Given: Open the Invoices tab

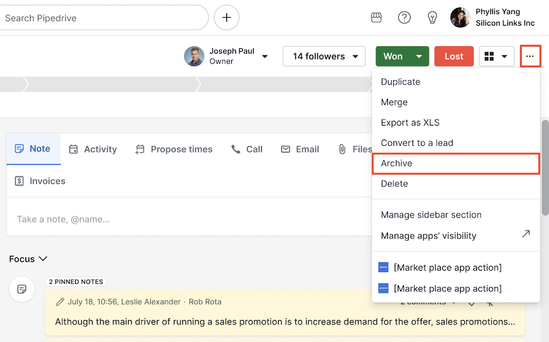Looking at the screenshot, I should 40,181.
